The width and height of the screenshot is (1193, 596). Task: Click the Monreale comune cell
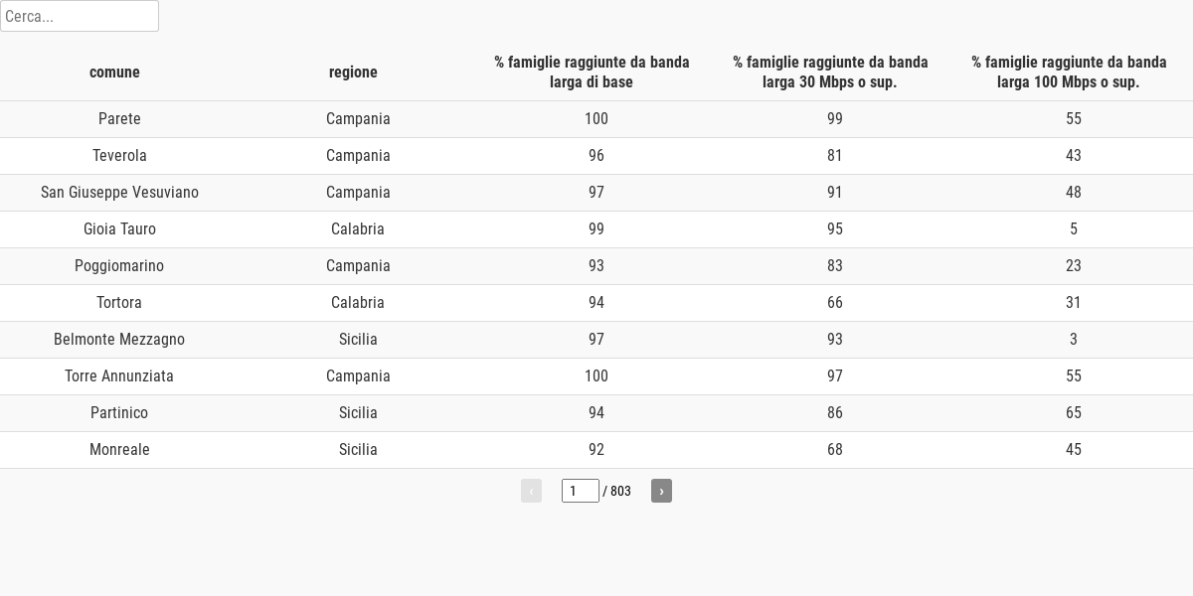(119, 450)
